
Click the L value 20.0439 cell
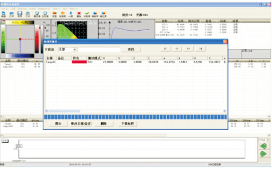(x=153, y=62)
